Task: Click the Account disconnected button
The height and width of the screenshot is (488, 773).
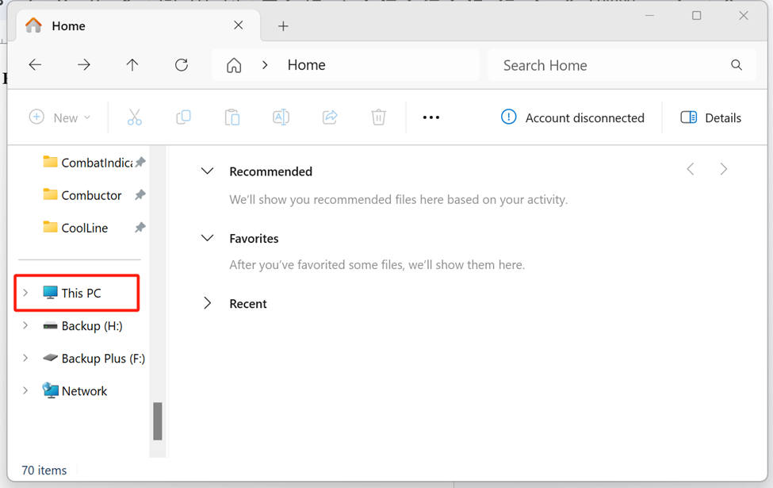Action: coord(572,117)
